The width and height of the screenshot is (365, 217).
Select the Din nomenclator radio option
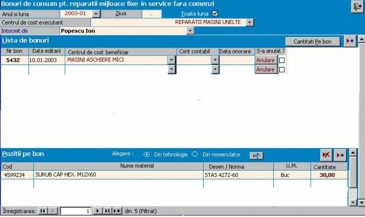pos(195,154)
